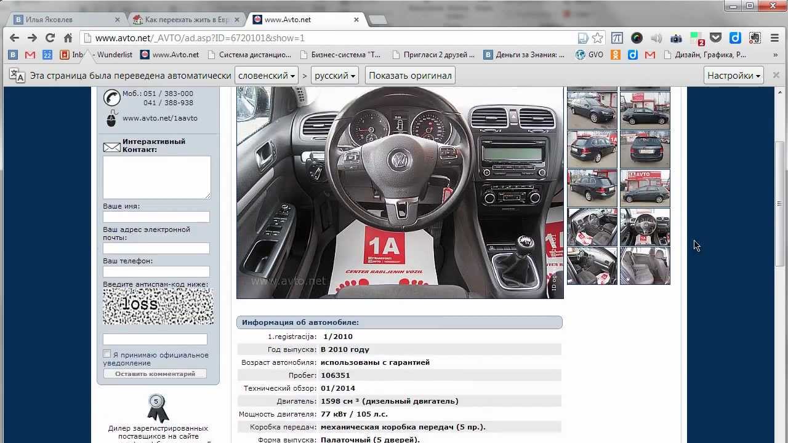Close the Как переехать жить tab
The height and width of the screenshot is (443, 788).
coord(236,20)
